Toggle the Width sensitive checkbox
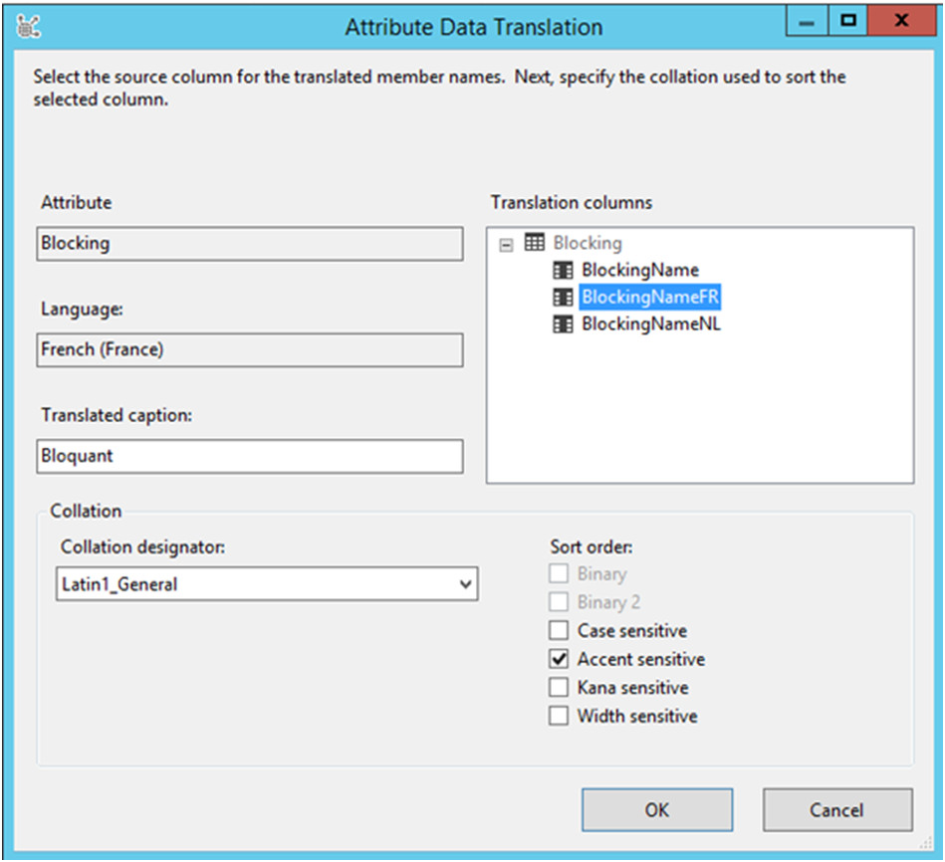 [x=559, y=716]
